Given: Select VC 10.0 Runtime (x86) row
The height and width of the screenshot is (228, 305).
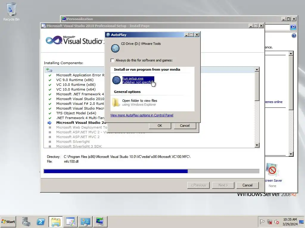Looking at the screenshot, I should [76, 85].
